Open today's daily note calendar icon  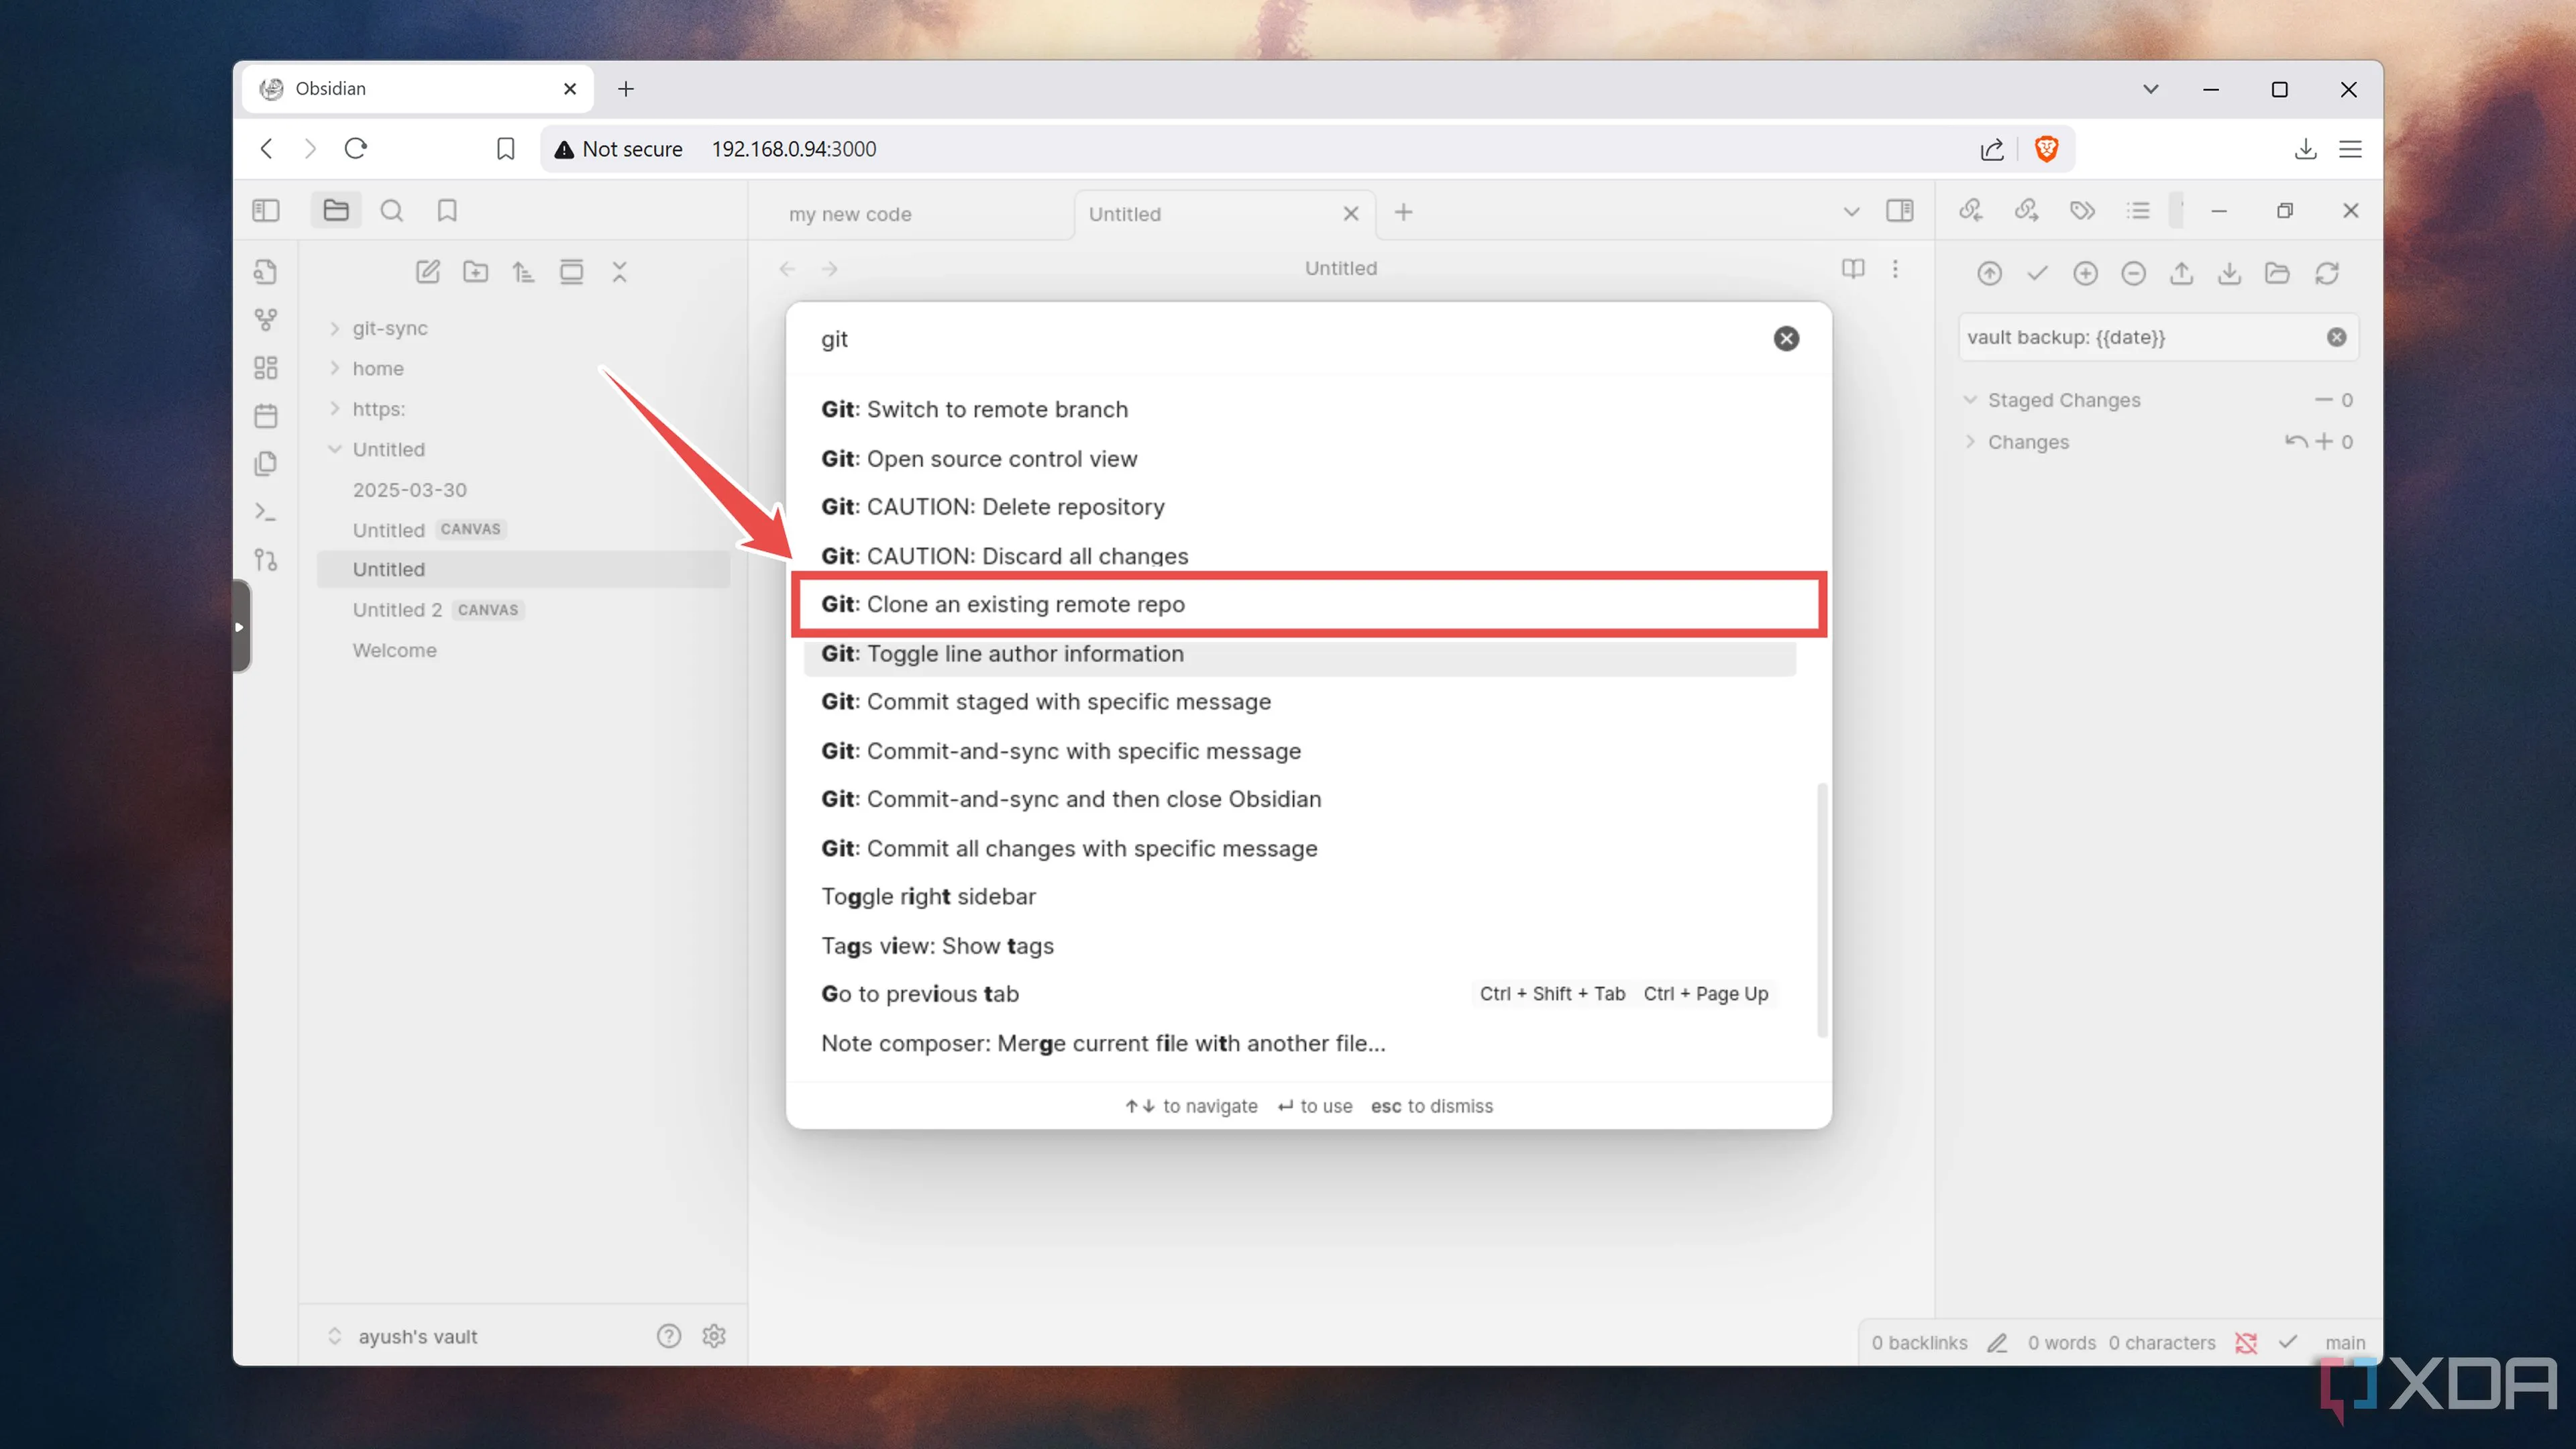(x=265, y=416)
